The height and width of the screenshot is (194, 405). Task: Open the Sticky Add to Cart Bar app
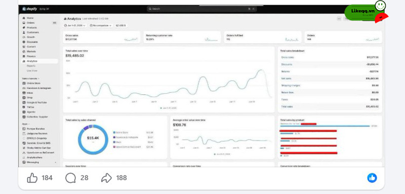pos(39,148)
